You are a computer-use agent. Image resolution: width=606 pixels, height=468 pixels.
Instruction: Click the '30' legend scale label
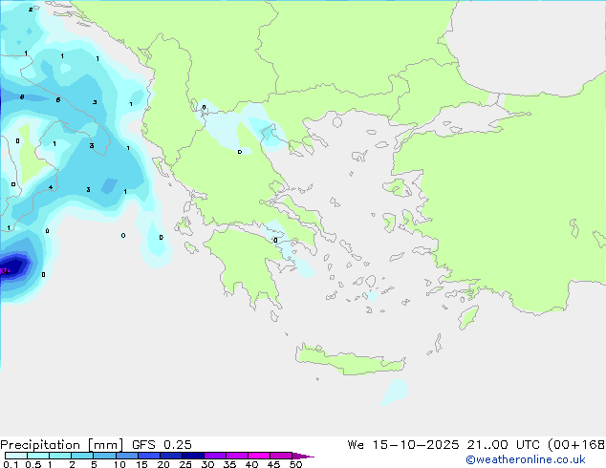tap(207, 464)
